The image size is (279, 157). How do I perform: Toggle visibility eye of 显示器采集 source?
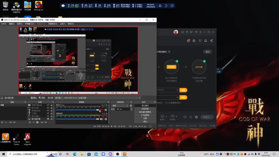click(x=48, y=119)
